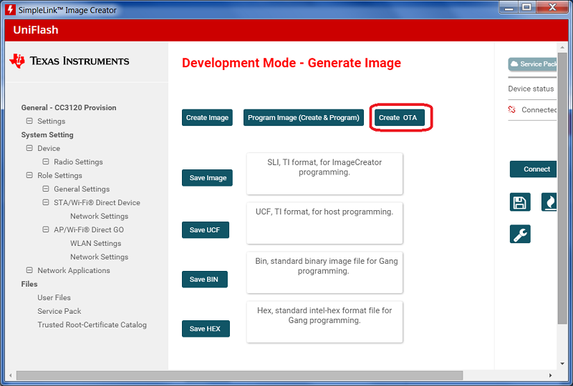Screen dimensions: 573x386
Task: Click the save project floppy disk icon
Action: coord(520,202)
